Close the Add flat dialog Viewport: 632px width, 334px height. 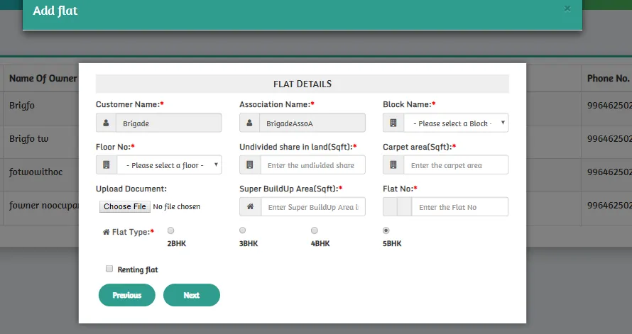pyautogui.click(x=567, y=9)
